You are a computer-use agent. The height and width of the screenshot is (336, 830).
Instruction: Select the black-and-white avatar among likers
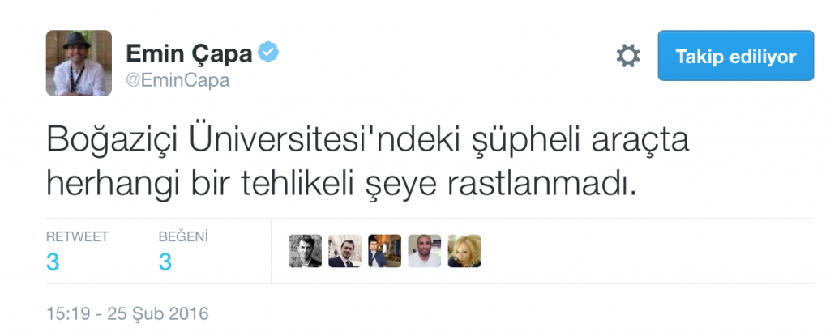(306, 251)
